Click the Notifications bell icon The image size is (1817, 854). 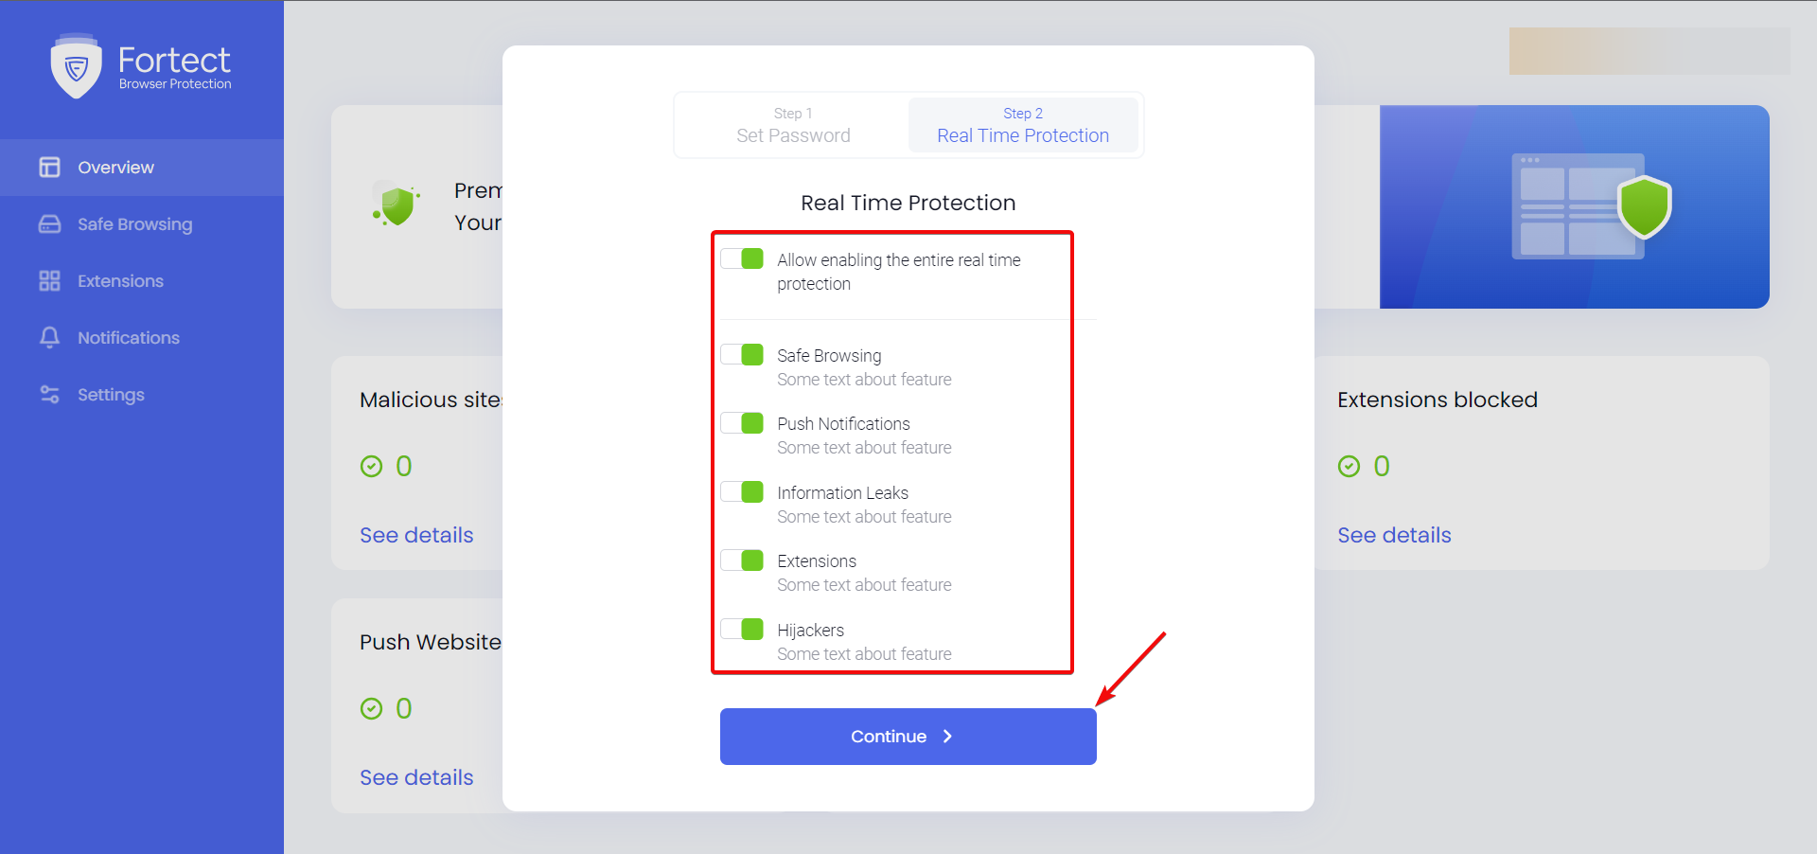(49, 338)
